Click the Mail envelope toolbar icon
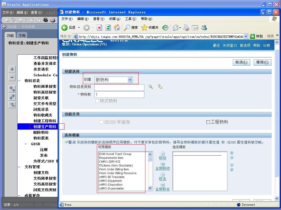 [176, 28]
